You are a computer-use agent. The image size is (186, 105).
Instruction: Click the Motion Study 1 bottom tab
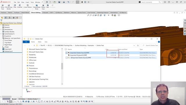tap(33, 99)
